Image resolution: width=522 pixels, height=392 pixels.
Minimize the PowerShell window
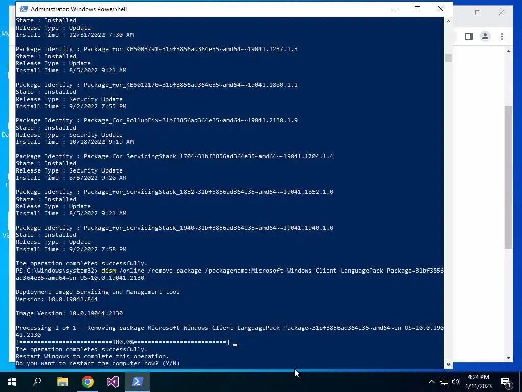(395, 9)
